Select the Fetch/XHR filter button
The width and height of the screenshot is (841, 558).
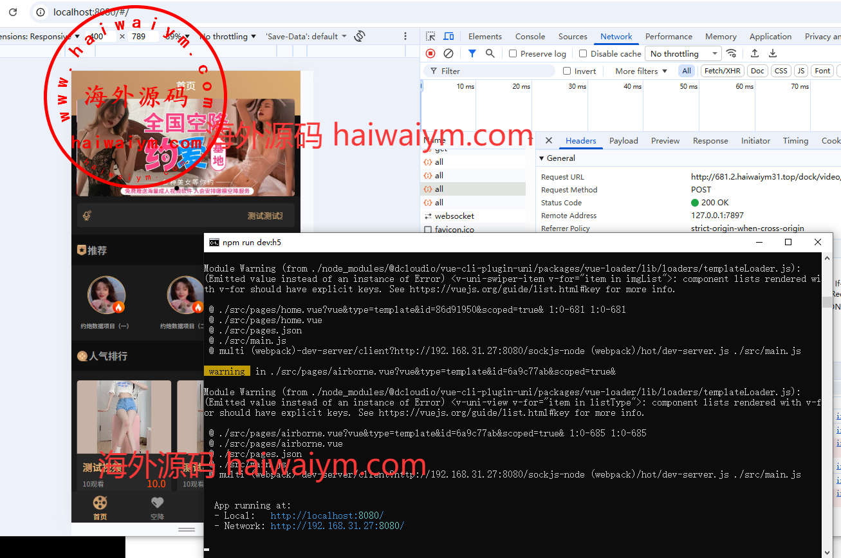pos(722,71)
